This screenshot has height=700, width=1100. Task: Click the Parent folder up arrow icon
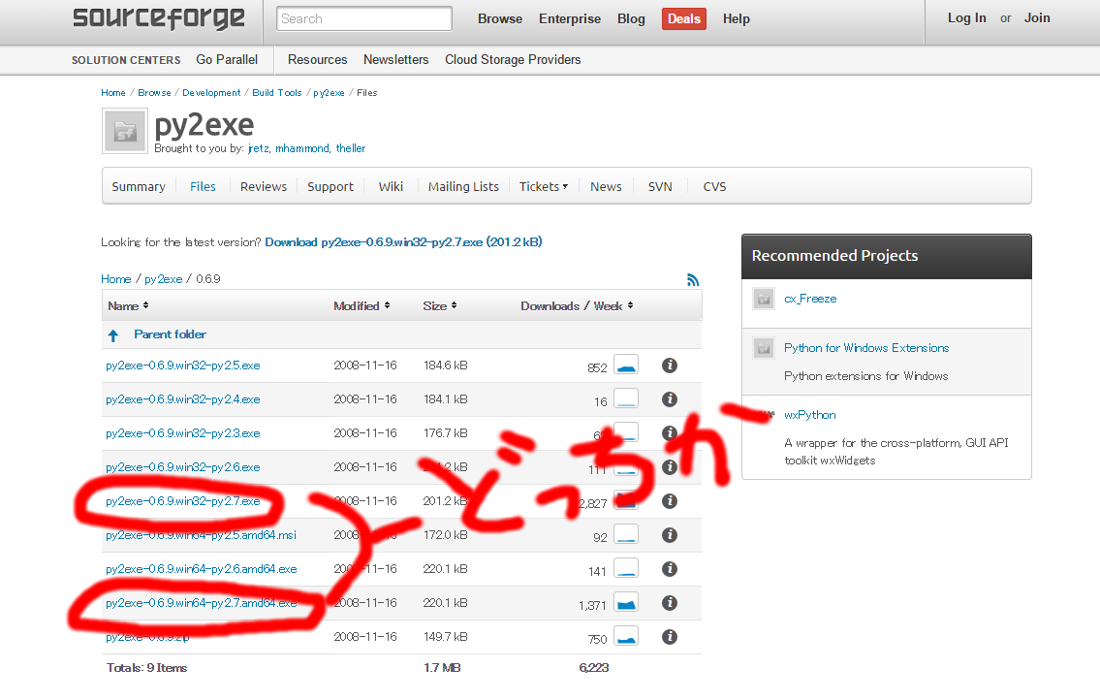point(113,335)
